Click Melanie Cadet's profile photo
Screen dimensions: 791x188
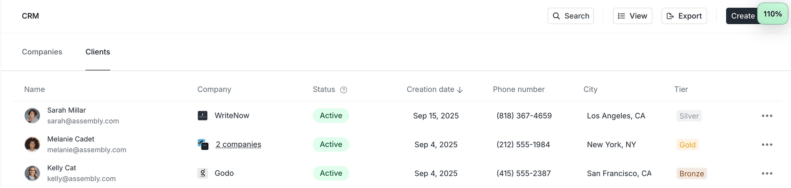(32, 144)
